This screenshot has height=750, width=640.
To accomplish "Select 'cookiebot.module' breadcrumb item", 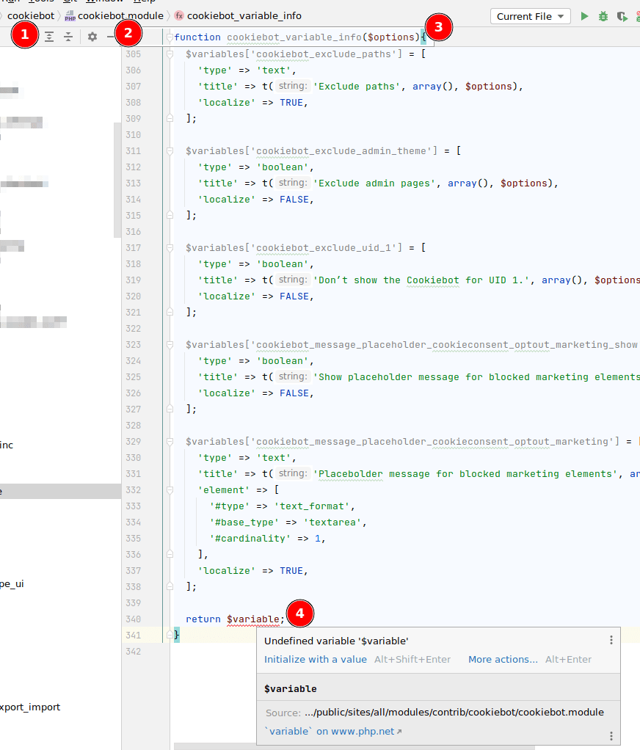I will 120,16.
